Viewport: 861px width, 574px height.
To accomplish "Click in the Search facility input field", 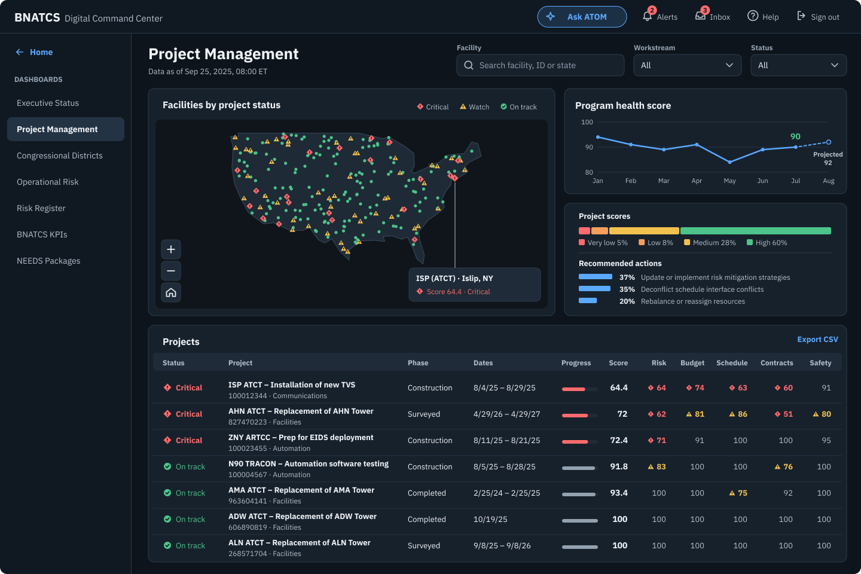I will pyautogui.click(x=541, y=65).
